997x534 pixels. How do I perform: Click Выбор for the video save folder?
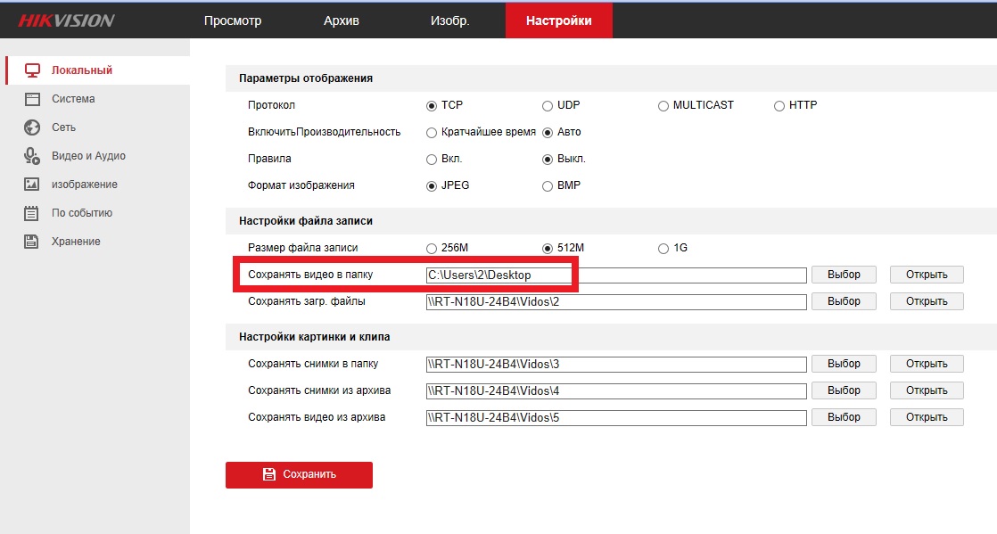coord(844,275)
